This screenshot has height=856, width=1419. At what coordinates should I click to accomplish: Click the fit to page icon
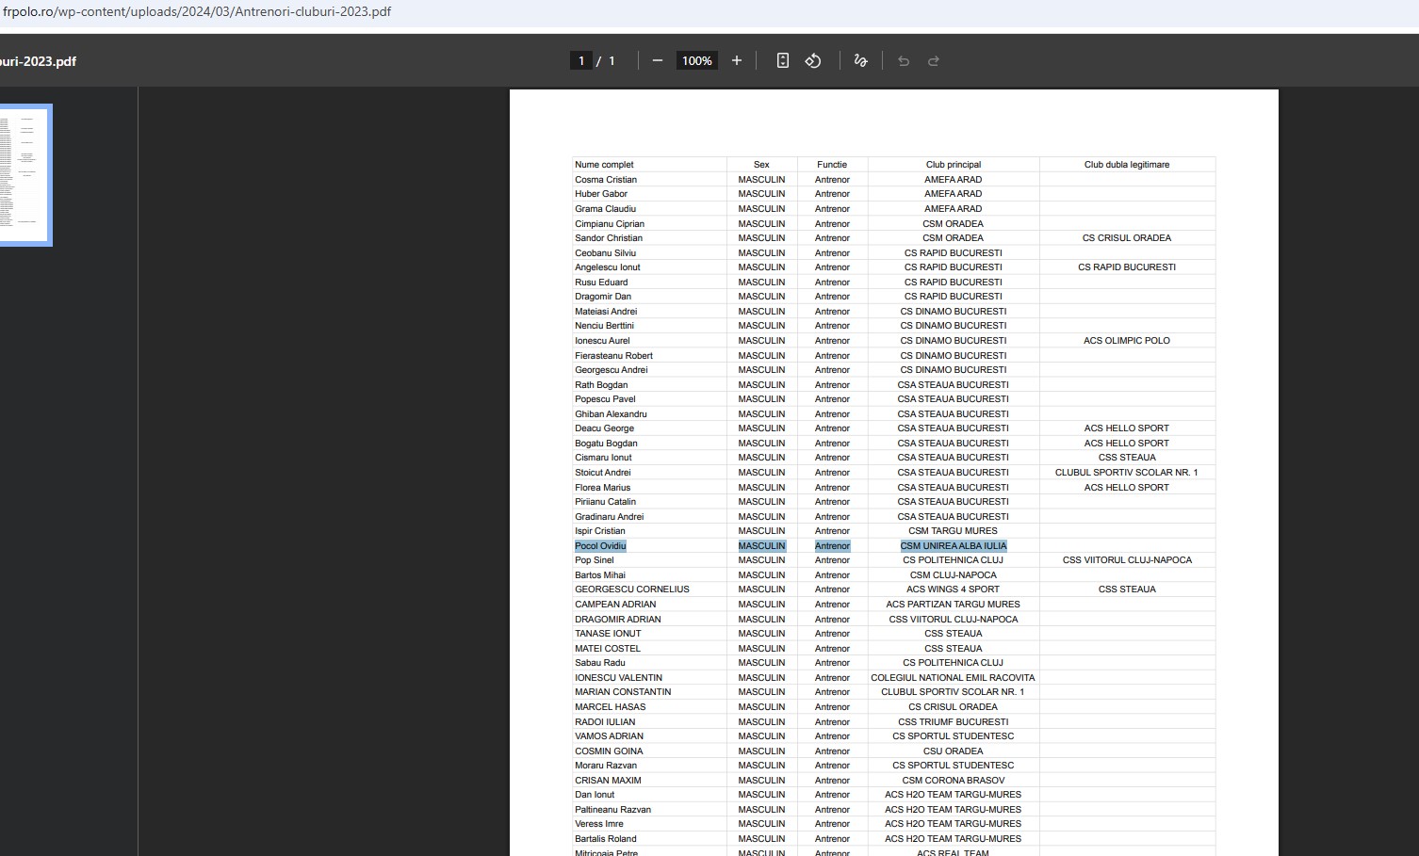782,61
